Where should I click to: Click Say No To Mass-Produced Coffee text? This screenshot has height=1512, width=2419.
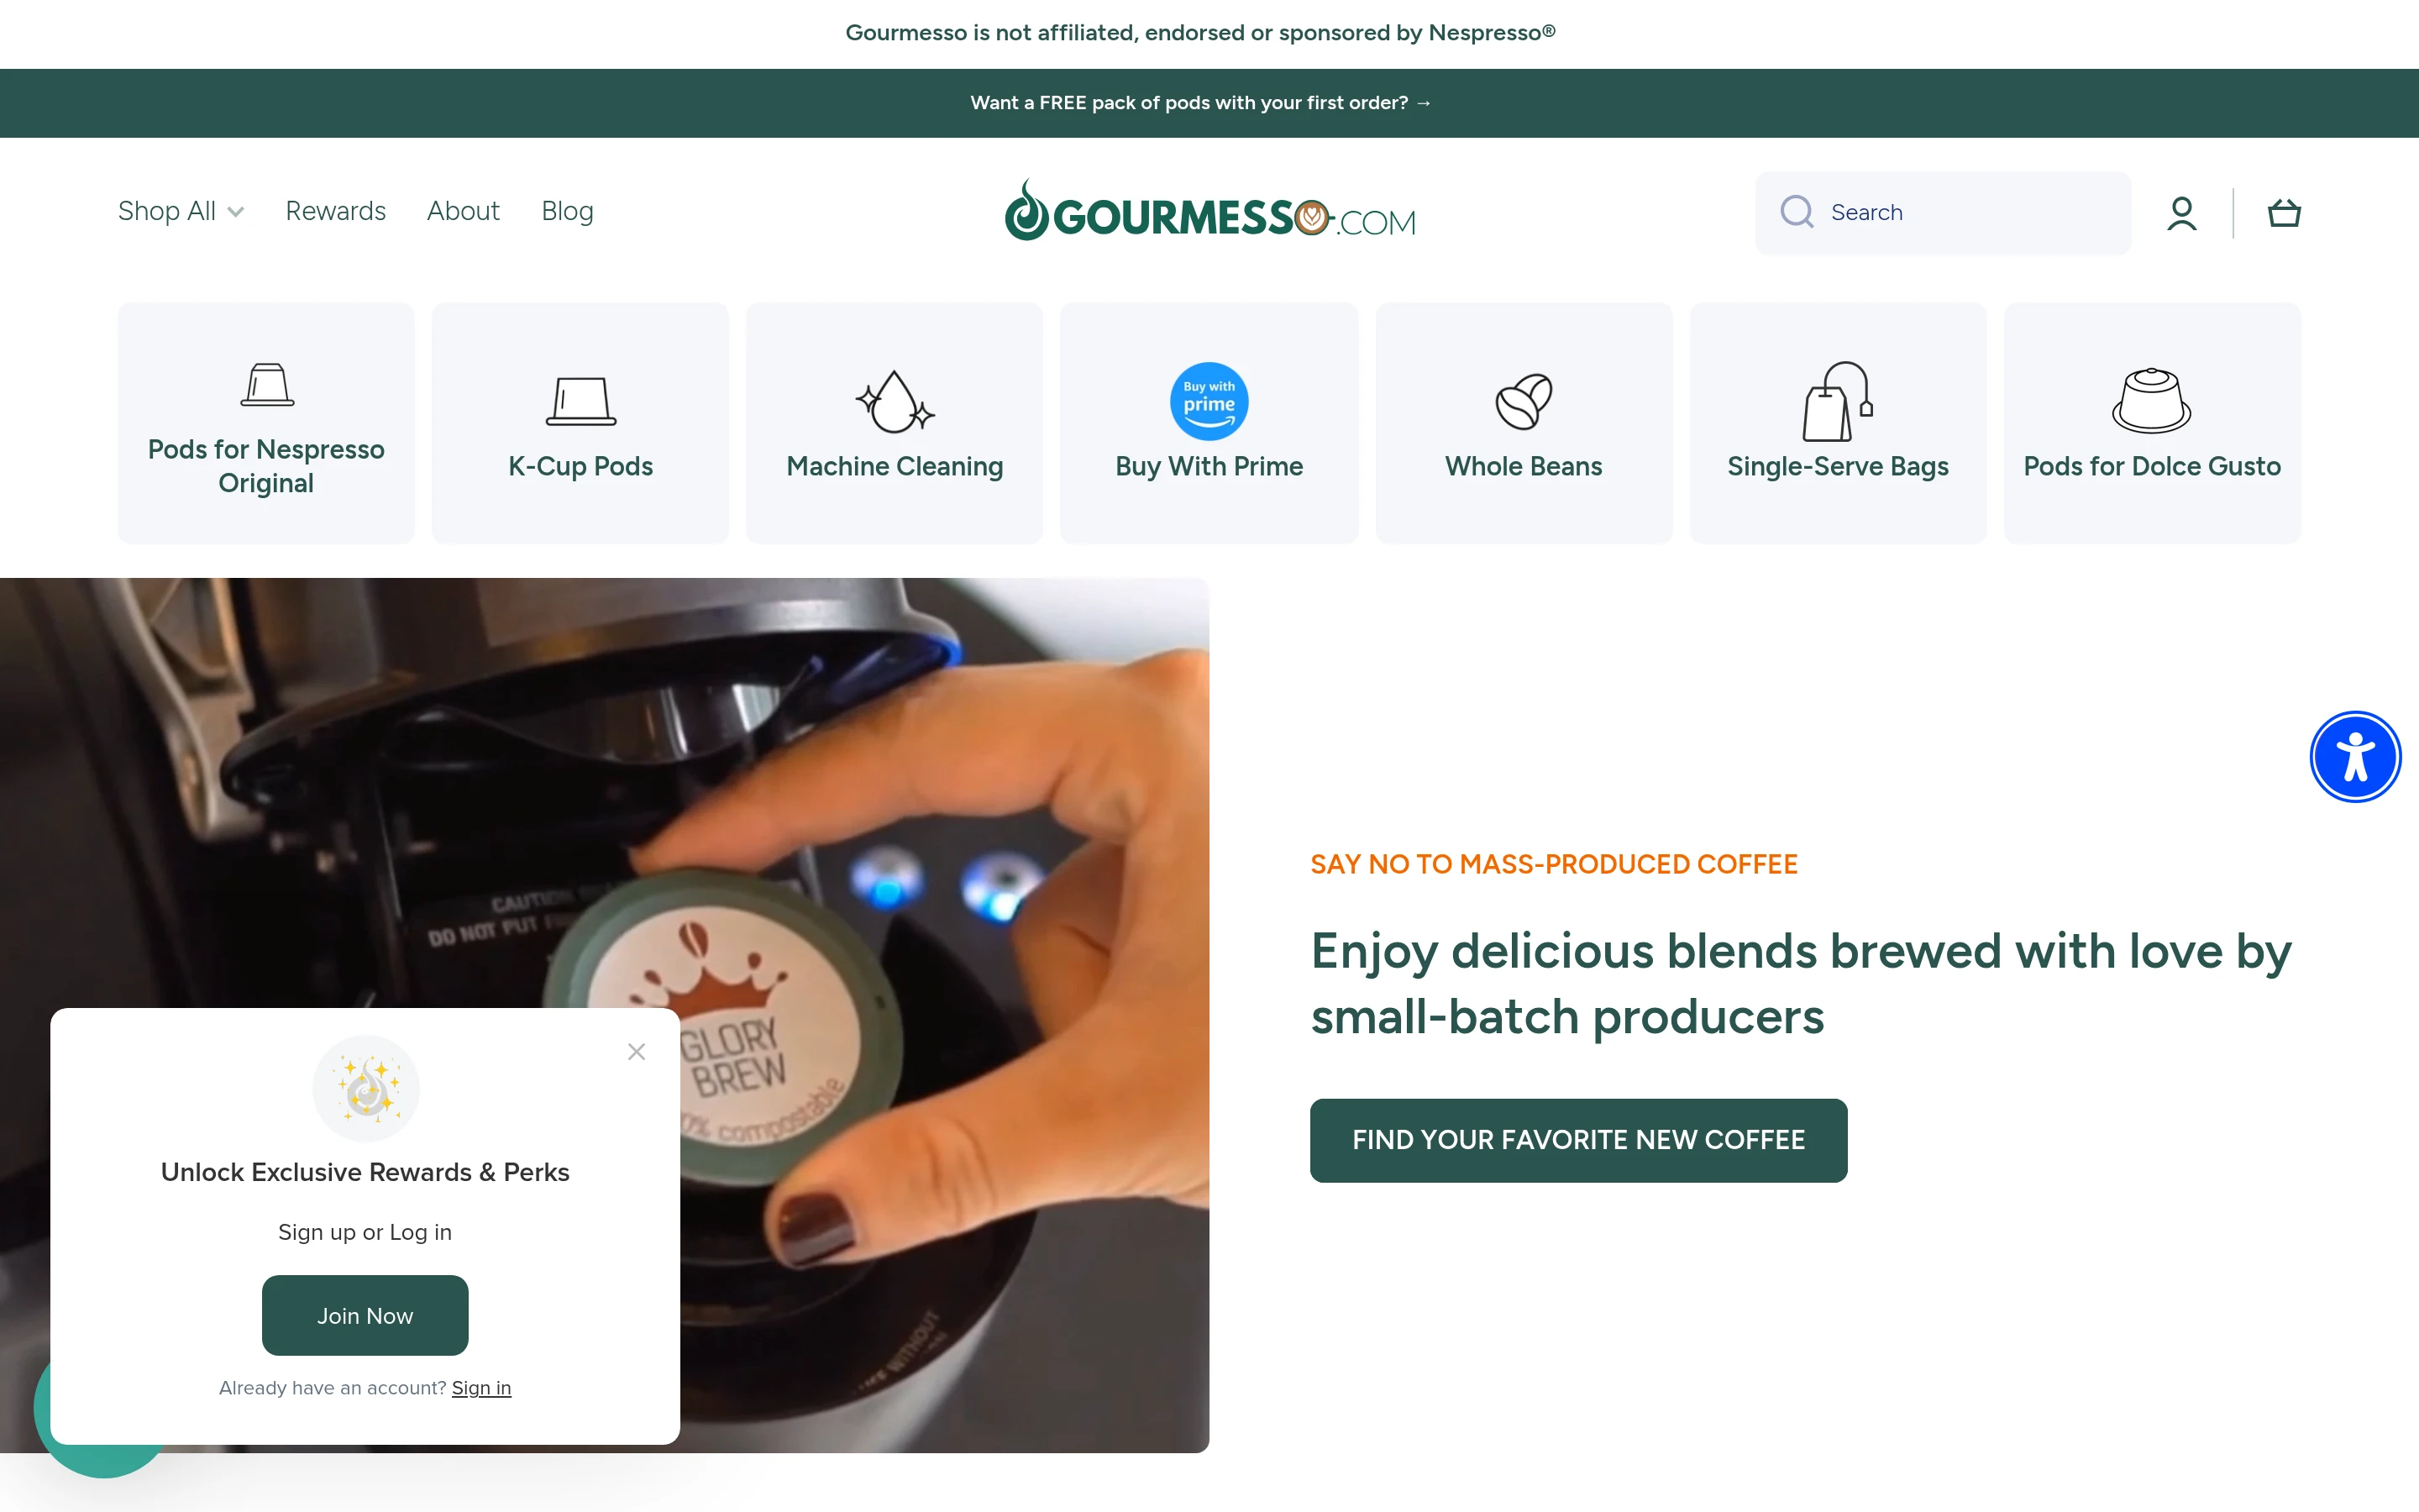pos(1553,864)
